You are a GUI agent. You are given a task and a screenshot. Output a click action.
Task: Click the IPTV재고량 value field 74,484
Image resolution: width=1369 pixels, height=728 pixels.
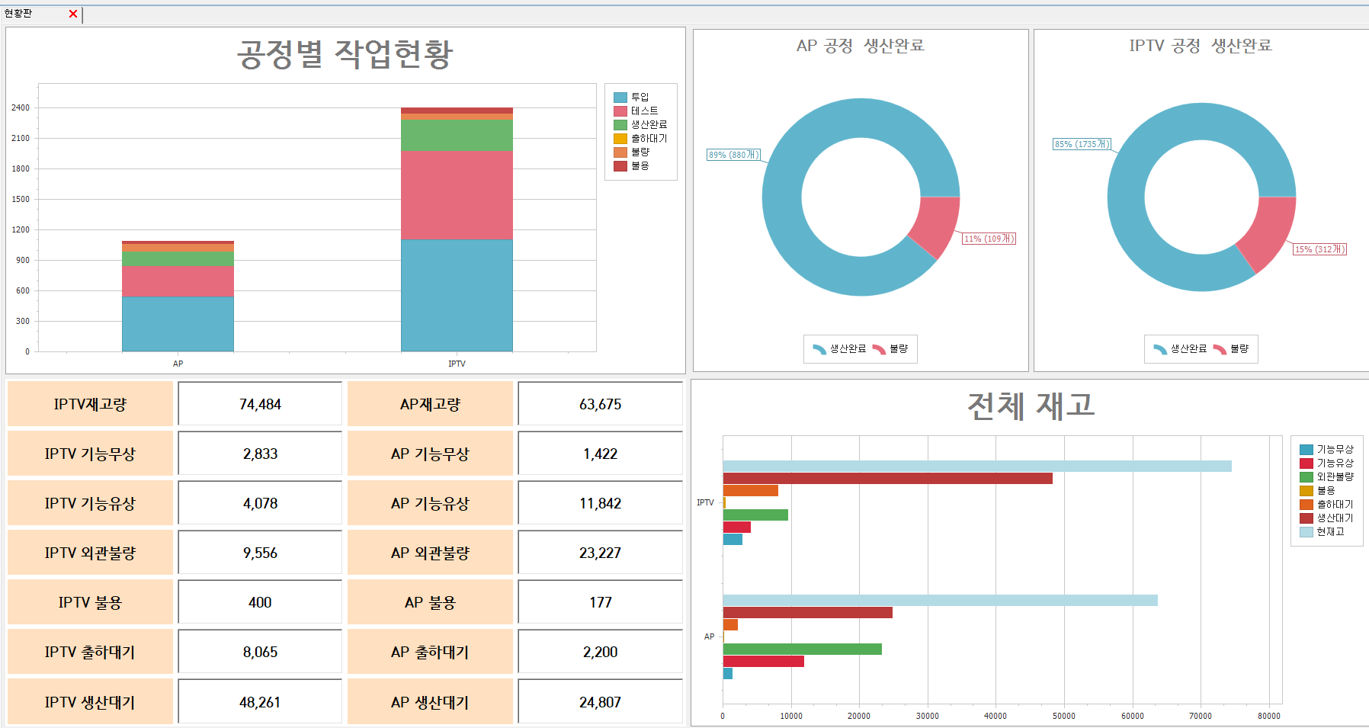click(260, 404)
